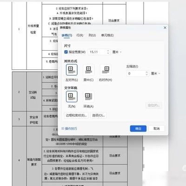The image size is (186, 186).
Task: Open the 厘米 unit dropdown beside width
Action: point(117,52)
